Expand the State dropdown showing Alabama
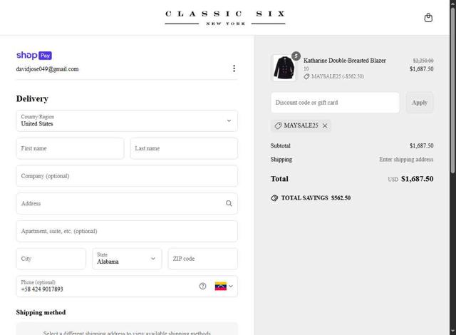This screenshot has height=335, width=456. point(127,259)
